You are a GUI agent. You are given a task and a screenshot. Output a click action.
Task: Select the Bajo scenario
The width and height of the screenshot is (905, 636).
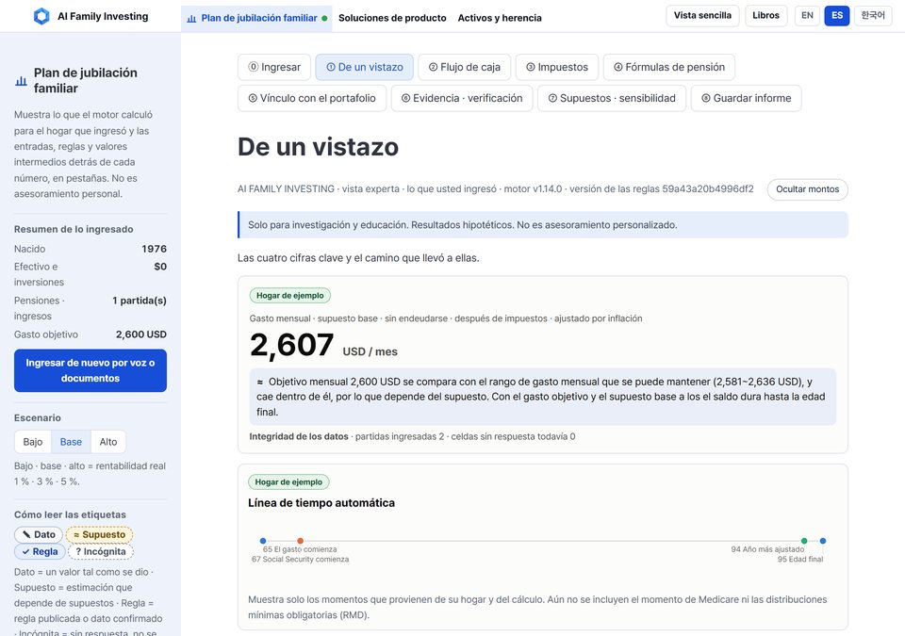[x=33, y=442]
